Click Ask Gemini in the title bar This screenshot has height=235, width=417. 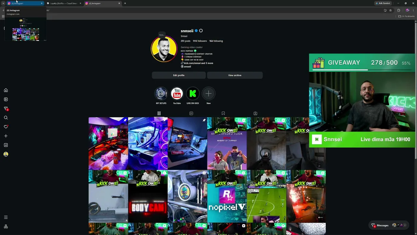pyautogui.click(x=383, y=3)
